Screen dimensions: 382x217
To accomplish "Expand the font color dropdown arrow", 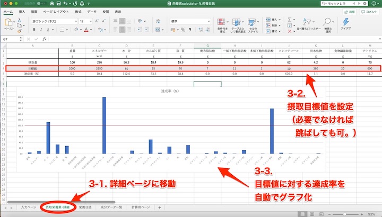I will point(91,30).
